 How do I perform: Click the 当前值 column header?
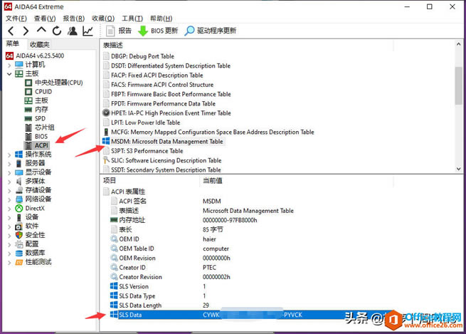(213, 181)
